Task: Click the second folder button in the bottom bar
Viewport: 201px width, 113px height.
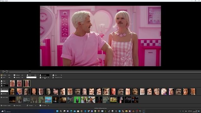Action: [x=17, y=105]
